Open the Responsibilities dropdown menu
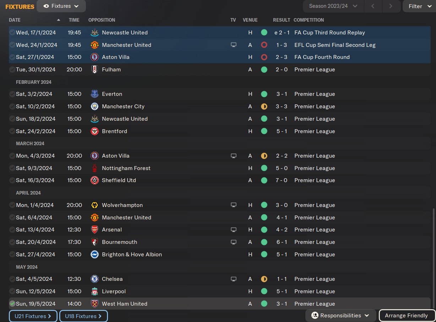 click(x=340, y=316)
